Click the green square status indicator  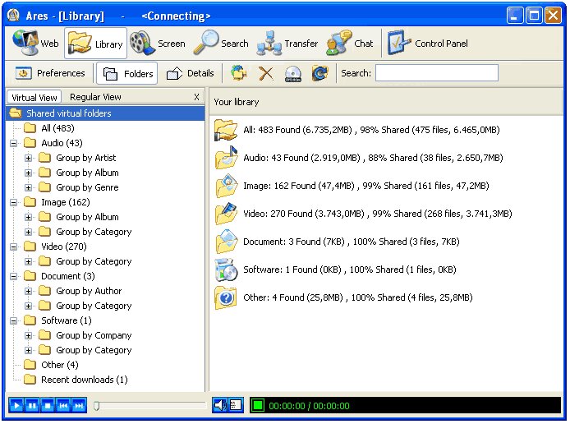tap(258, 405)
